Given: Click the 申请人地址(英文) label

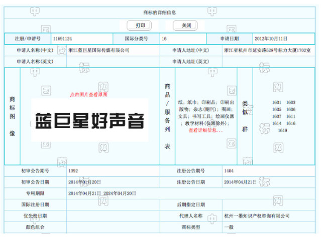Looking at the screenshot, I should pos(191,62).
